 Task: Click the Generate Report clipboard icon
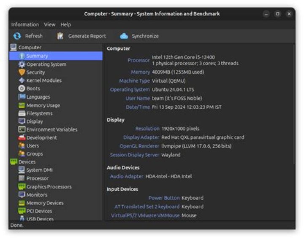click(60, 36)
